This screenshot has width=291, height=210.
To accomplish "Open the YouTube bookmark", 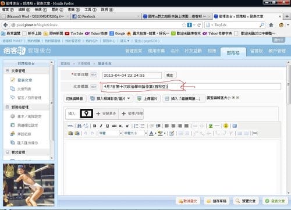I will (74, 33).
